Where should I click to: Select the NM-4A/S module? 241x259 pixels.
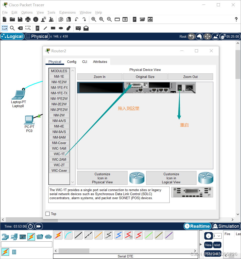coord(59,121)
